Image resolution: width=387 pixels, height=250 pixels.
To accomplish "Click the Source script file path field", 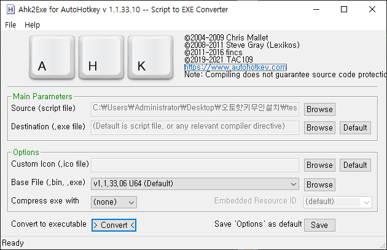I will point(195,109).
